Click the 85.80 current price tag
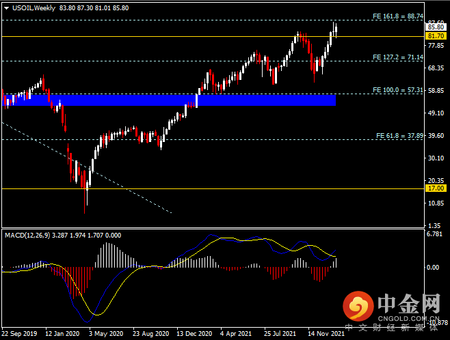Screen dimensions: 450x340 pos(436,27)
